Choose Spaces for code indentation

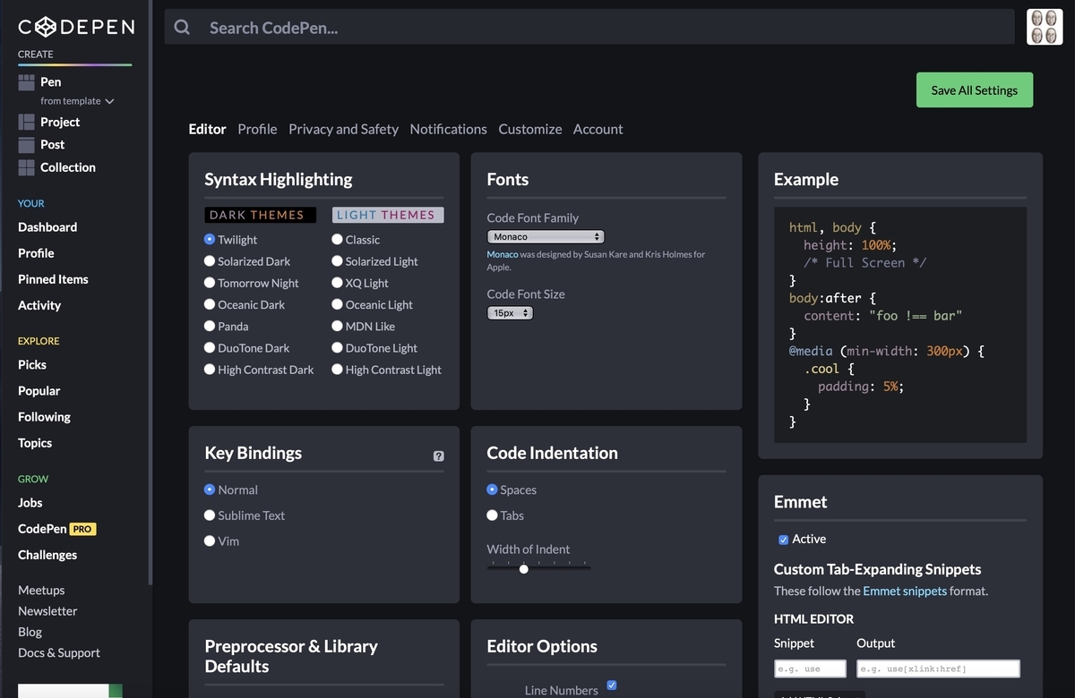click(492, 489)
